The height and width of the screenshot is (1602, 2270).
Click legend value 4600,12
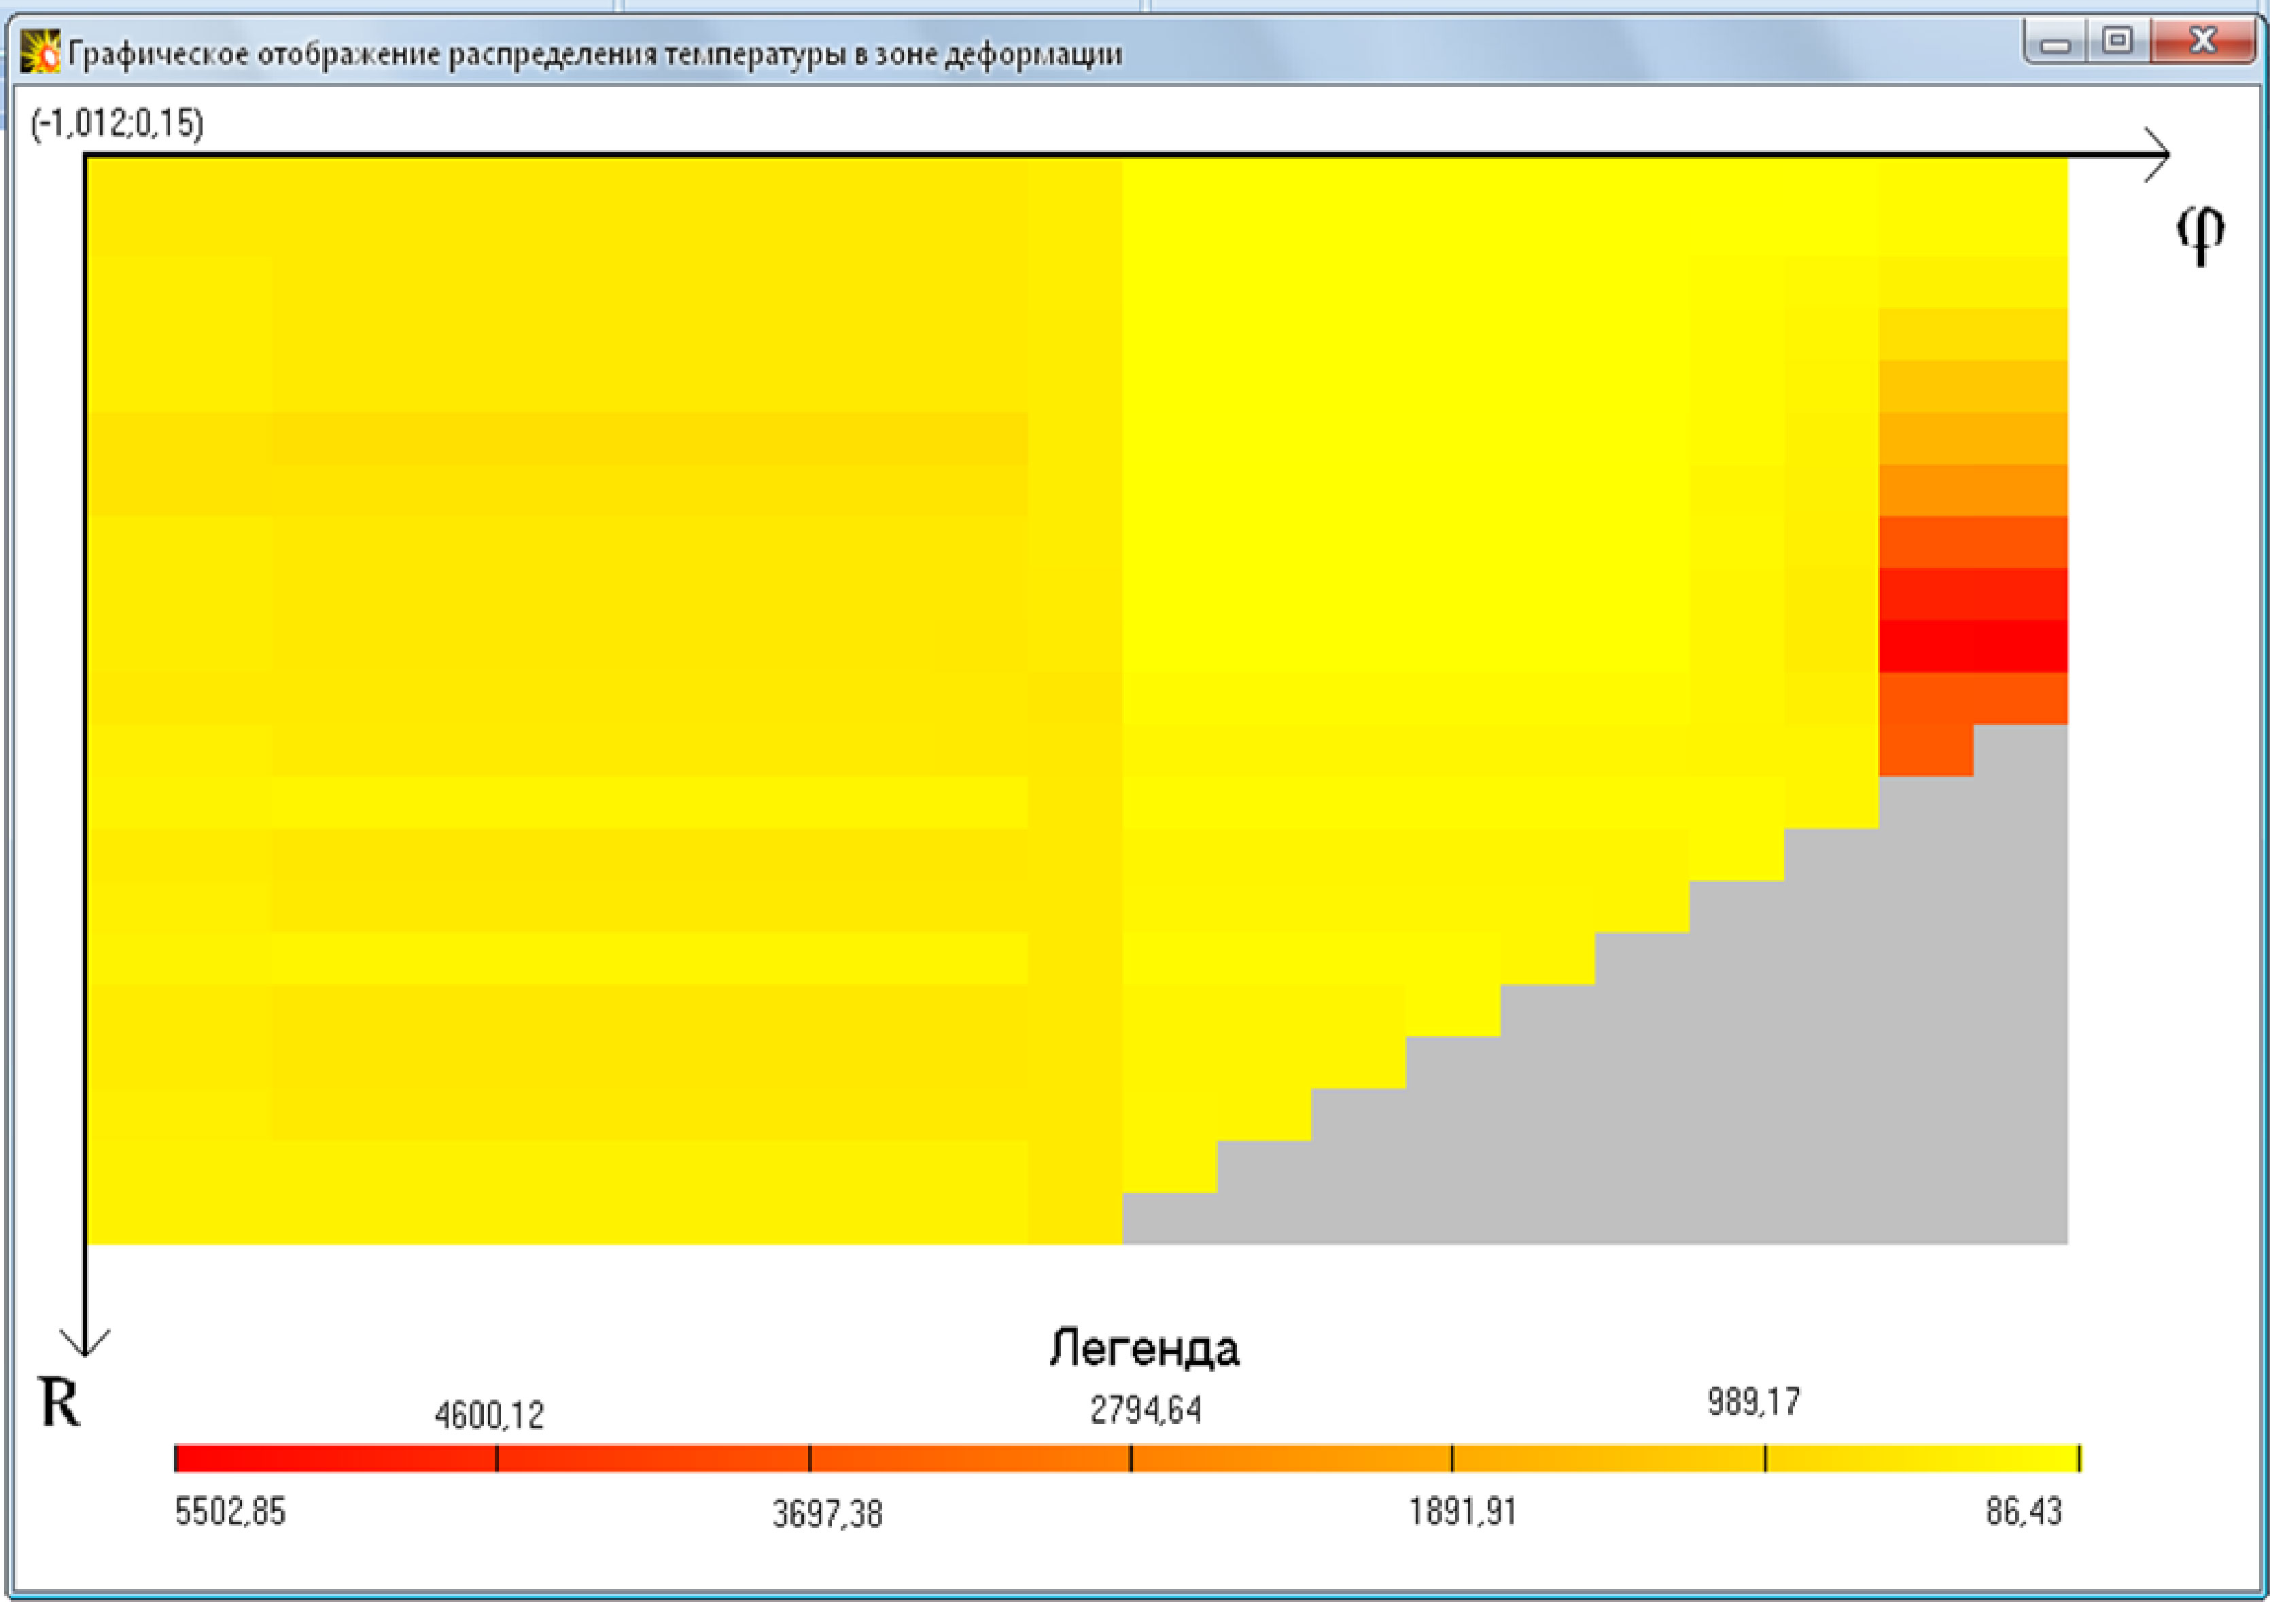click(x=489, y=1415)
